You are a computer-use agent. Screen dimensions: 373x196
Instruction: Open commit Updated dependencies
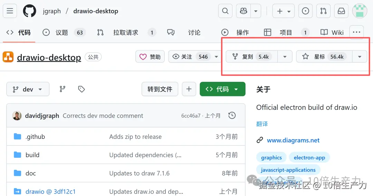[145, 155]
